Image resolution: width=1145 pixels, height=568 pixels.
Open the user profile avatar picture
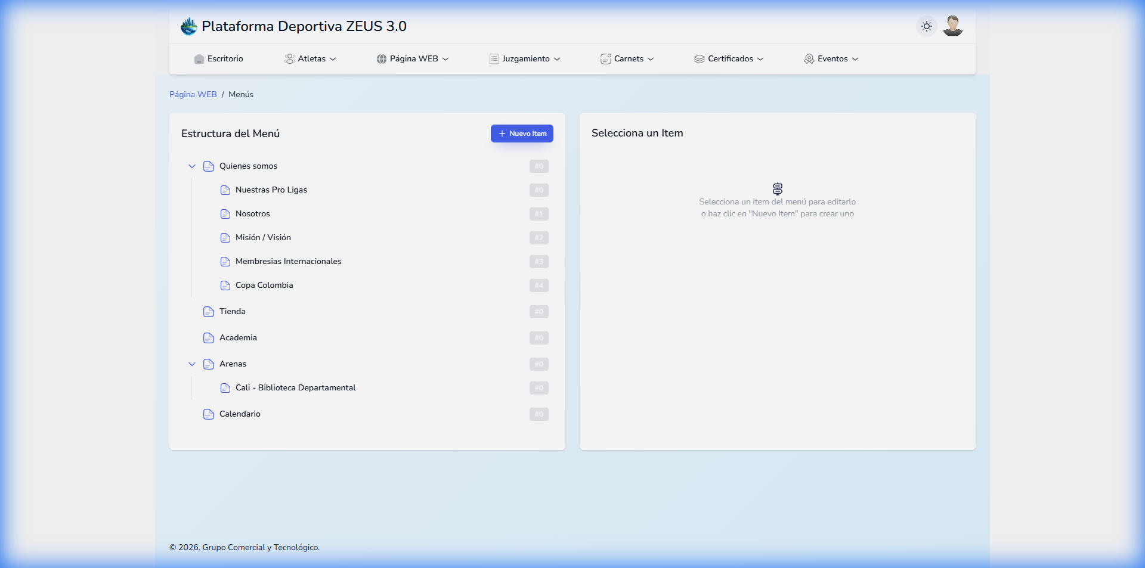pyautogui.click(x=952, y=26)
